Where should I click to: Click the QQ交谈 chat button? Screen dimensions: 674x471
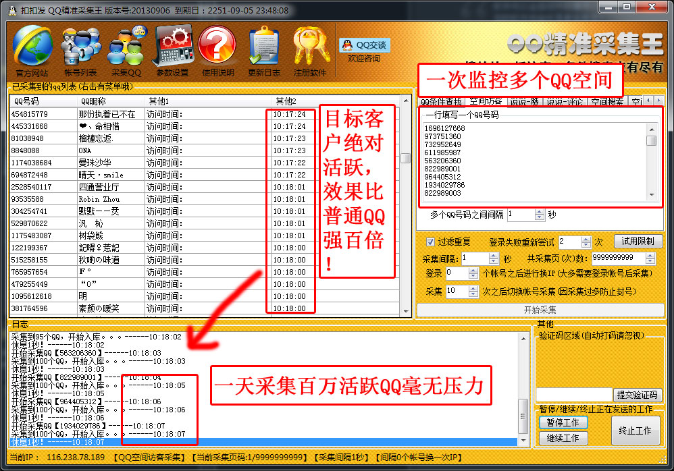coord(365,45)
